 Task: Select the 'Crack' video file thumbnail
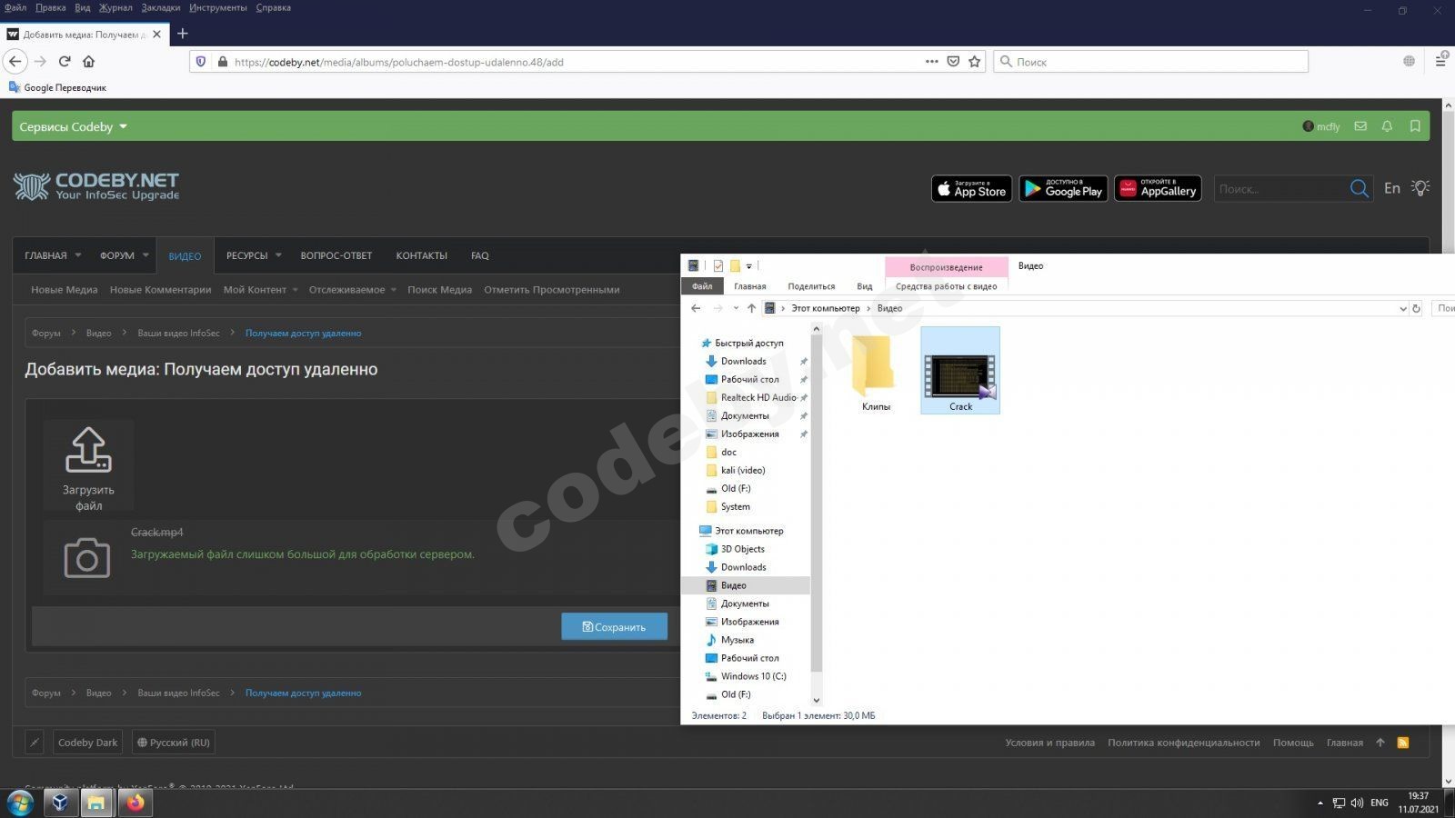click(960, 371)
